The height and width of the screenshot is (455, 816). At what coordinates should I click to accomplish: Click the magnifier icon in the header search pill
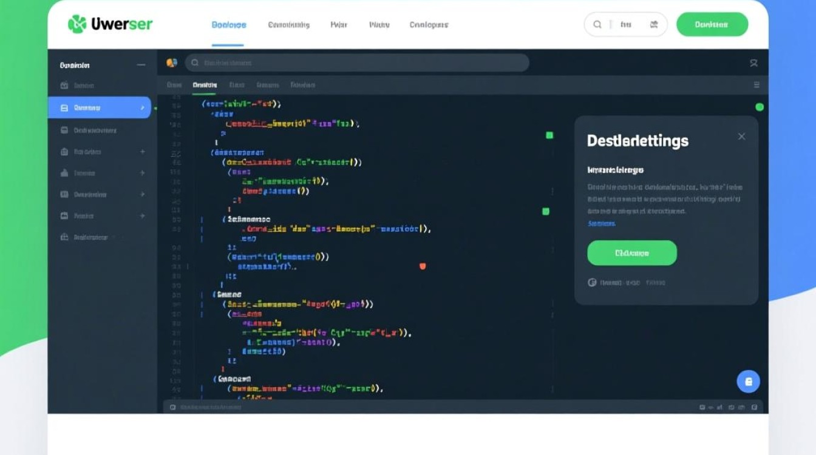click(x=597, y=25)
